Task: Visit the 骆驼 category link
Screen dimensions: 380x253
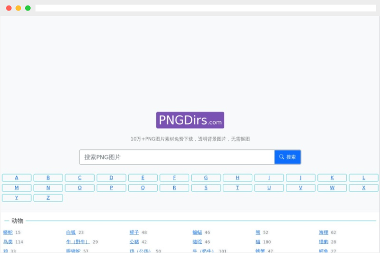Action: point(197,241)
